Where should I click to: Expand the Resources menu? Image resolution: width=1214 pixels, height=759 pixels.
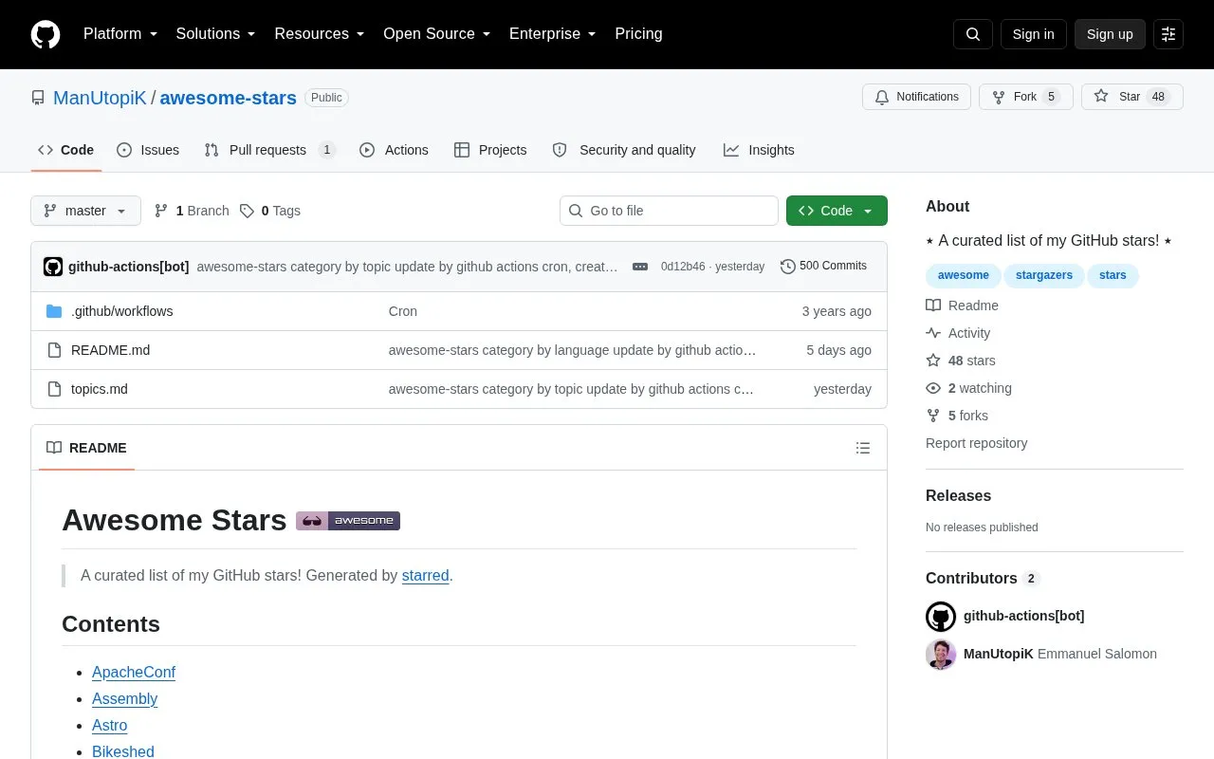coord(320,34)
